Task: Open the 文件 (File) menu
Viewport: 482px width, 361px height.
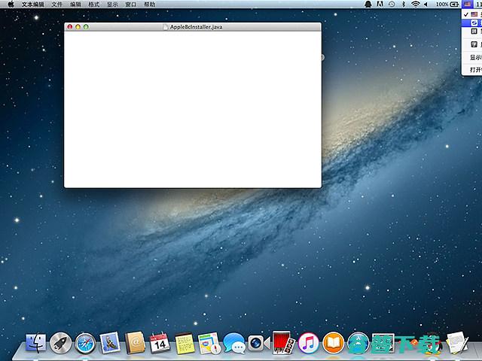Action: click(57, 5)
